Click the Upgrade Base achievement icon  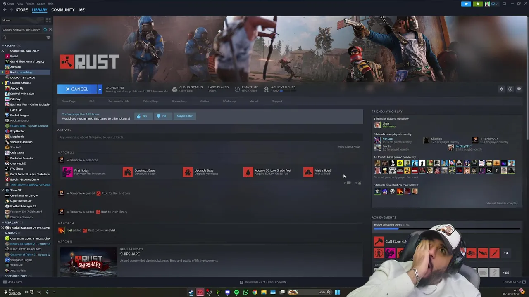(188, 172)
